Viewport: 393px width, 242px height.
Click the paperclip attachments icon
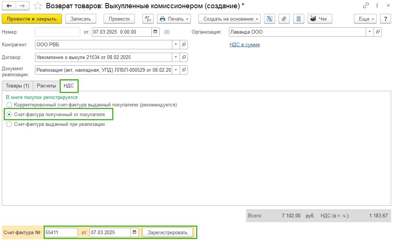284,19
